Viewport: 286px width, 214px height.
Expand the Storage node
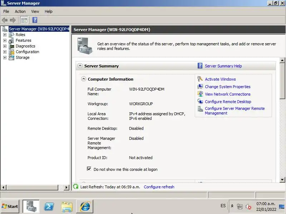(5, 57)
